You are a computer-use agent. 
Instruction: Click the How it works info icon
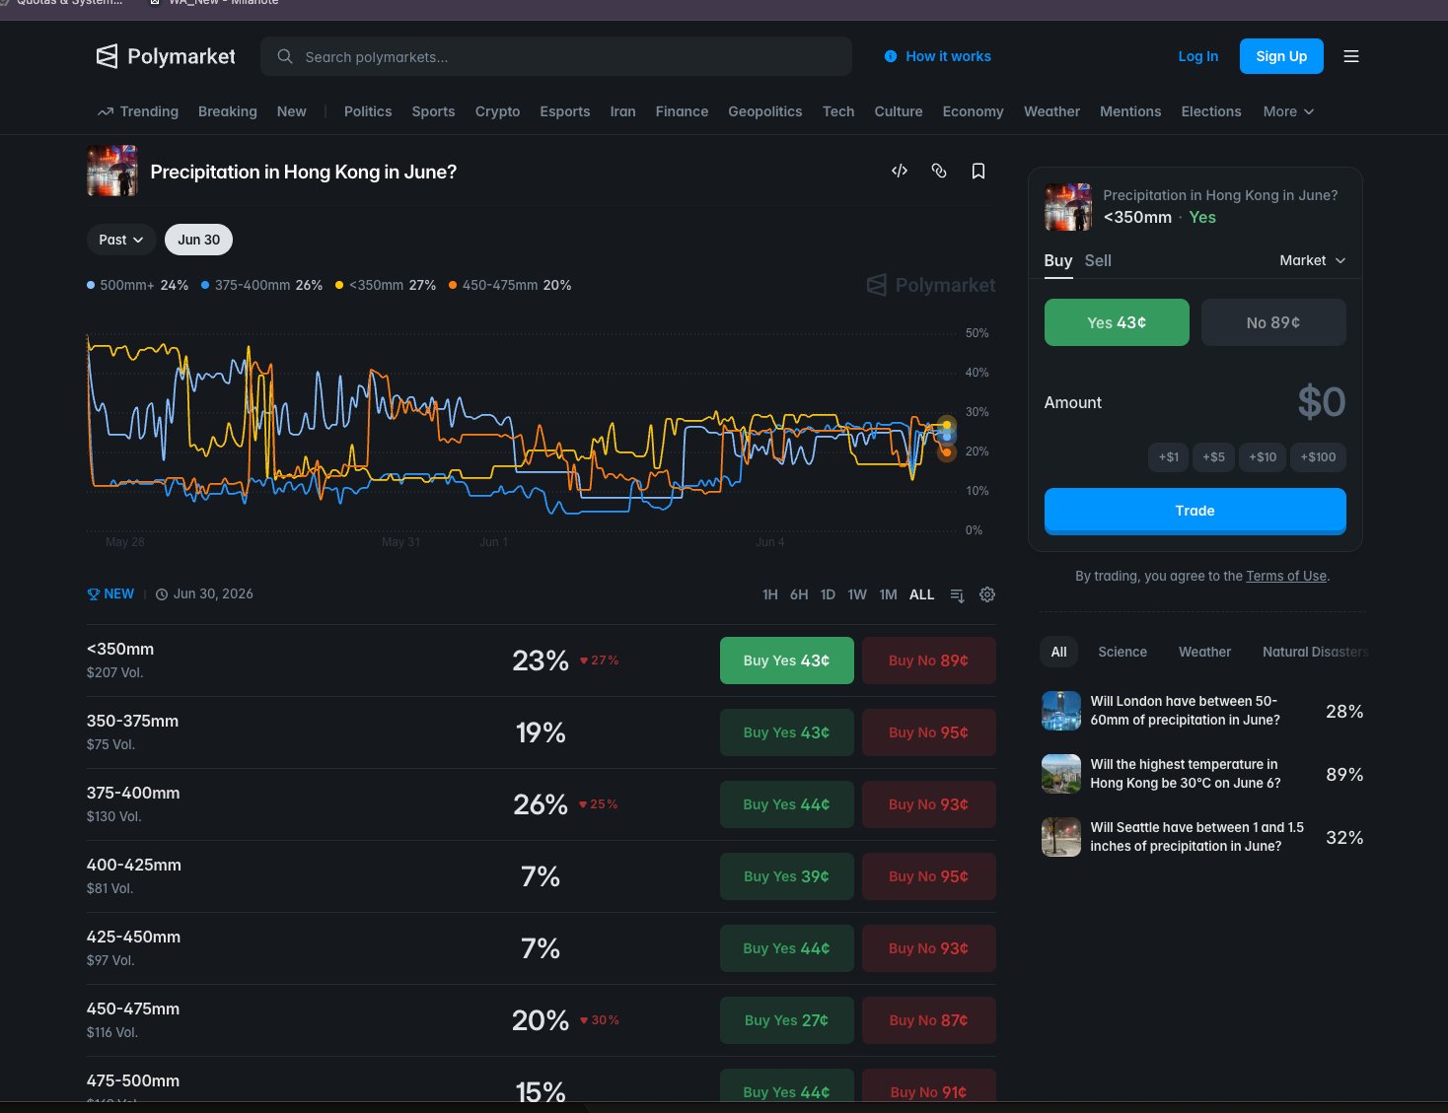tap(891, 56)
